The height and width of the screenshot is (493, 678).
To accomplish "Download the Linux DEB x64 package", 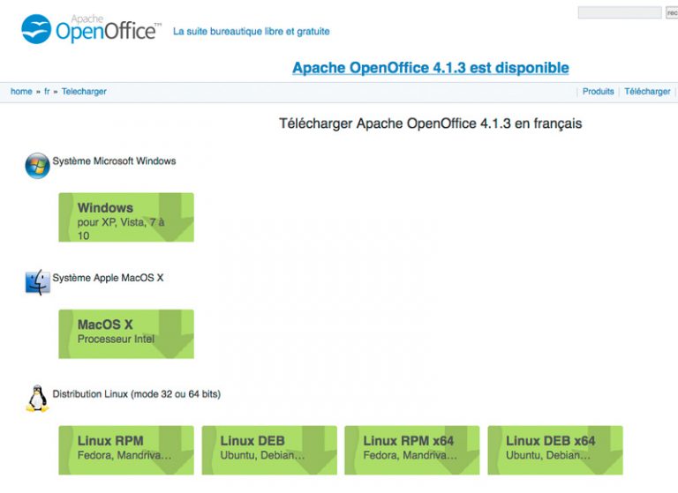I will click(555, 450).
